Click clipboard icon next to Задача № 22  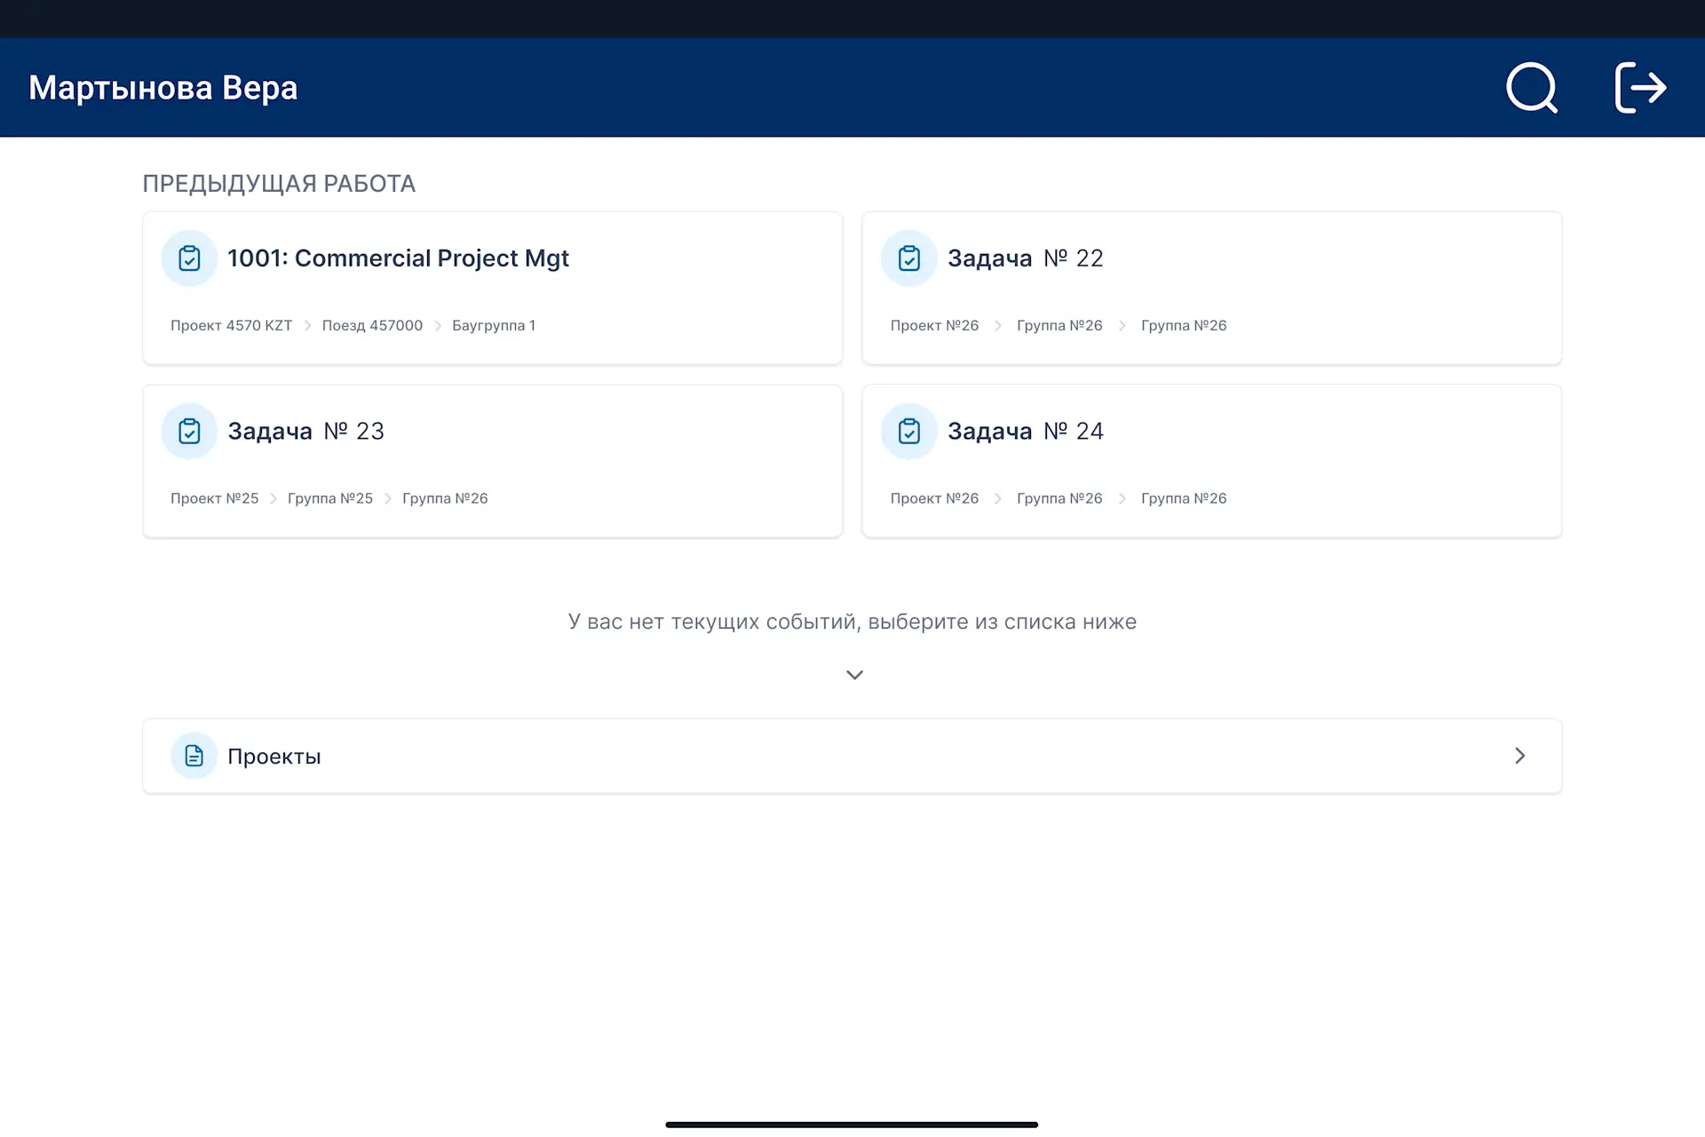click(x=908, y=258)
